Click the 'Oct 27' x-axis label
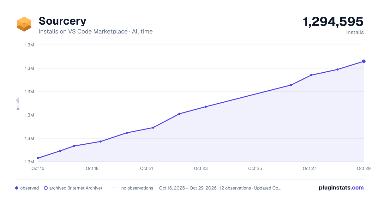The width and height of the screenshot is (379, 199). (x=310, y=168)
